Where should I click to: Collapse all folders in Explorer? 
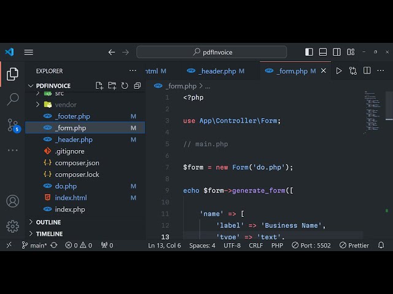(x=137, y=86)
